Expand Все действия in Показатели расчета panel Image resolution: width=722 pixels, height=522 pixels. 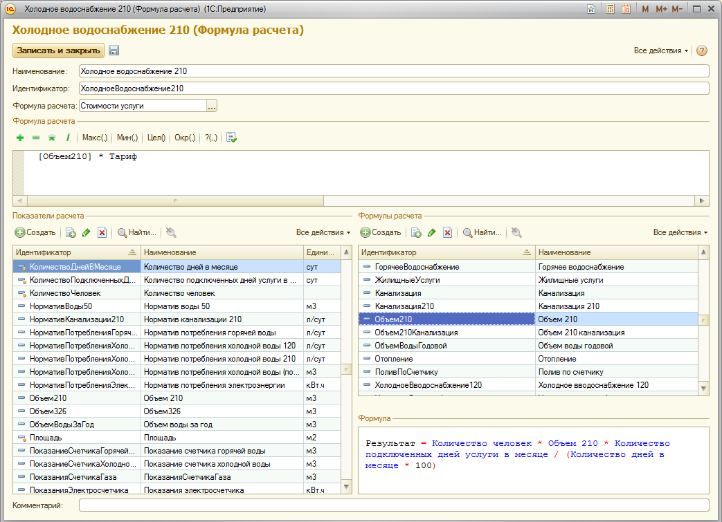point(323,232)
